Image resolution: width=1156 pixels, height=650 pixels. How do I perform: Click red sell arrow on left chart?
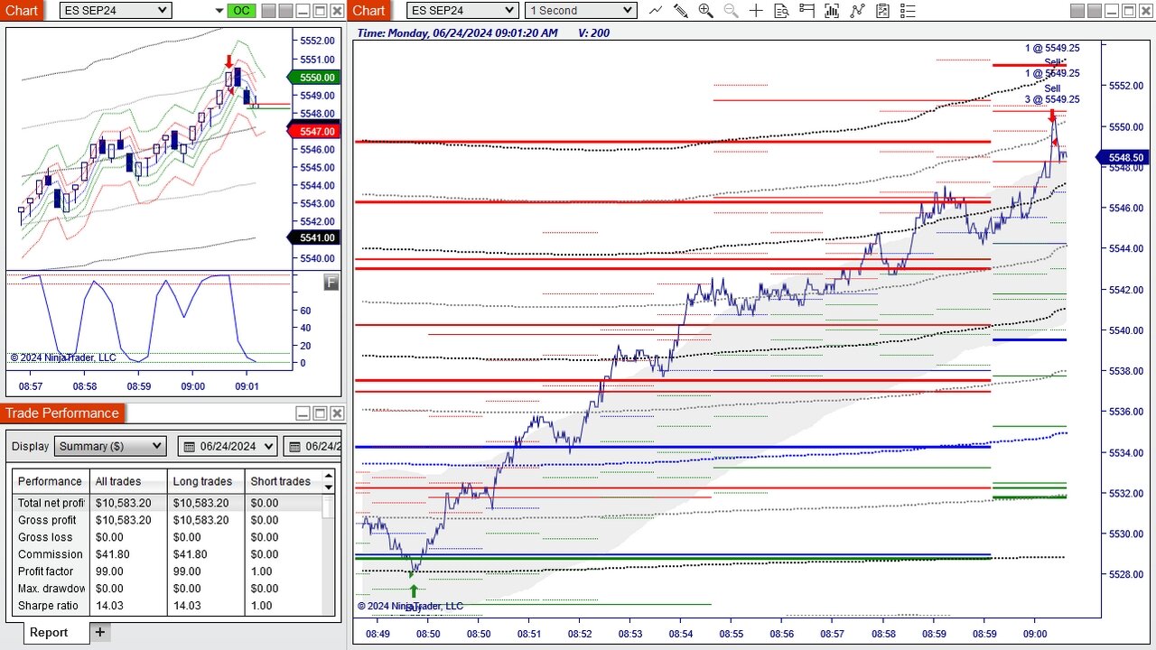(228, 60)
